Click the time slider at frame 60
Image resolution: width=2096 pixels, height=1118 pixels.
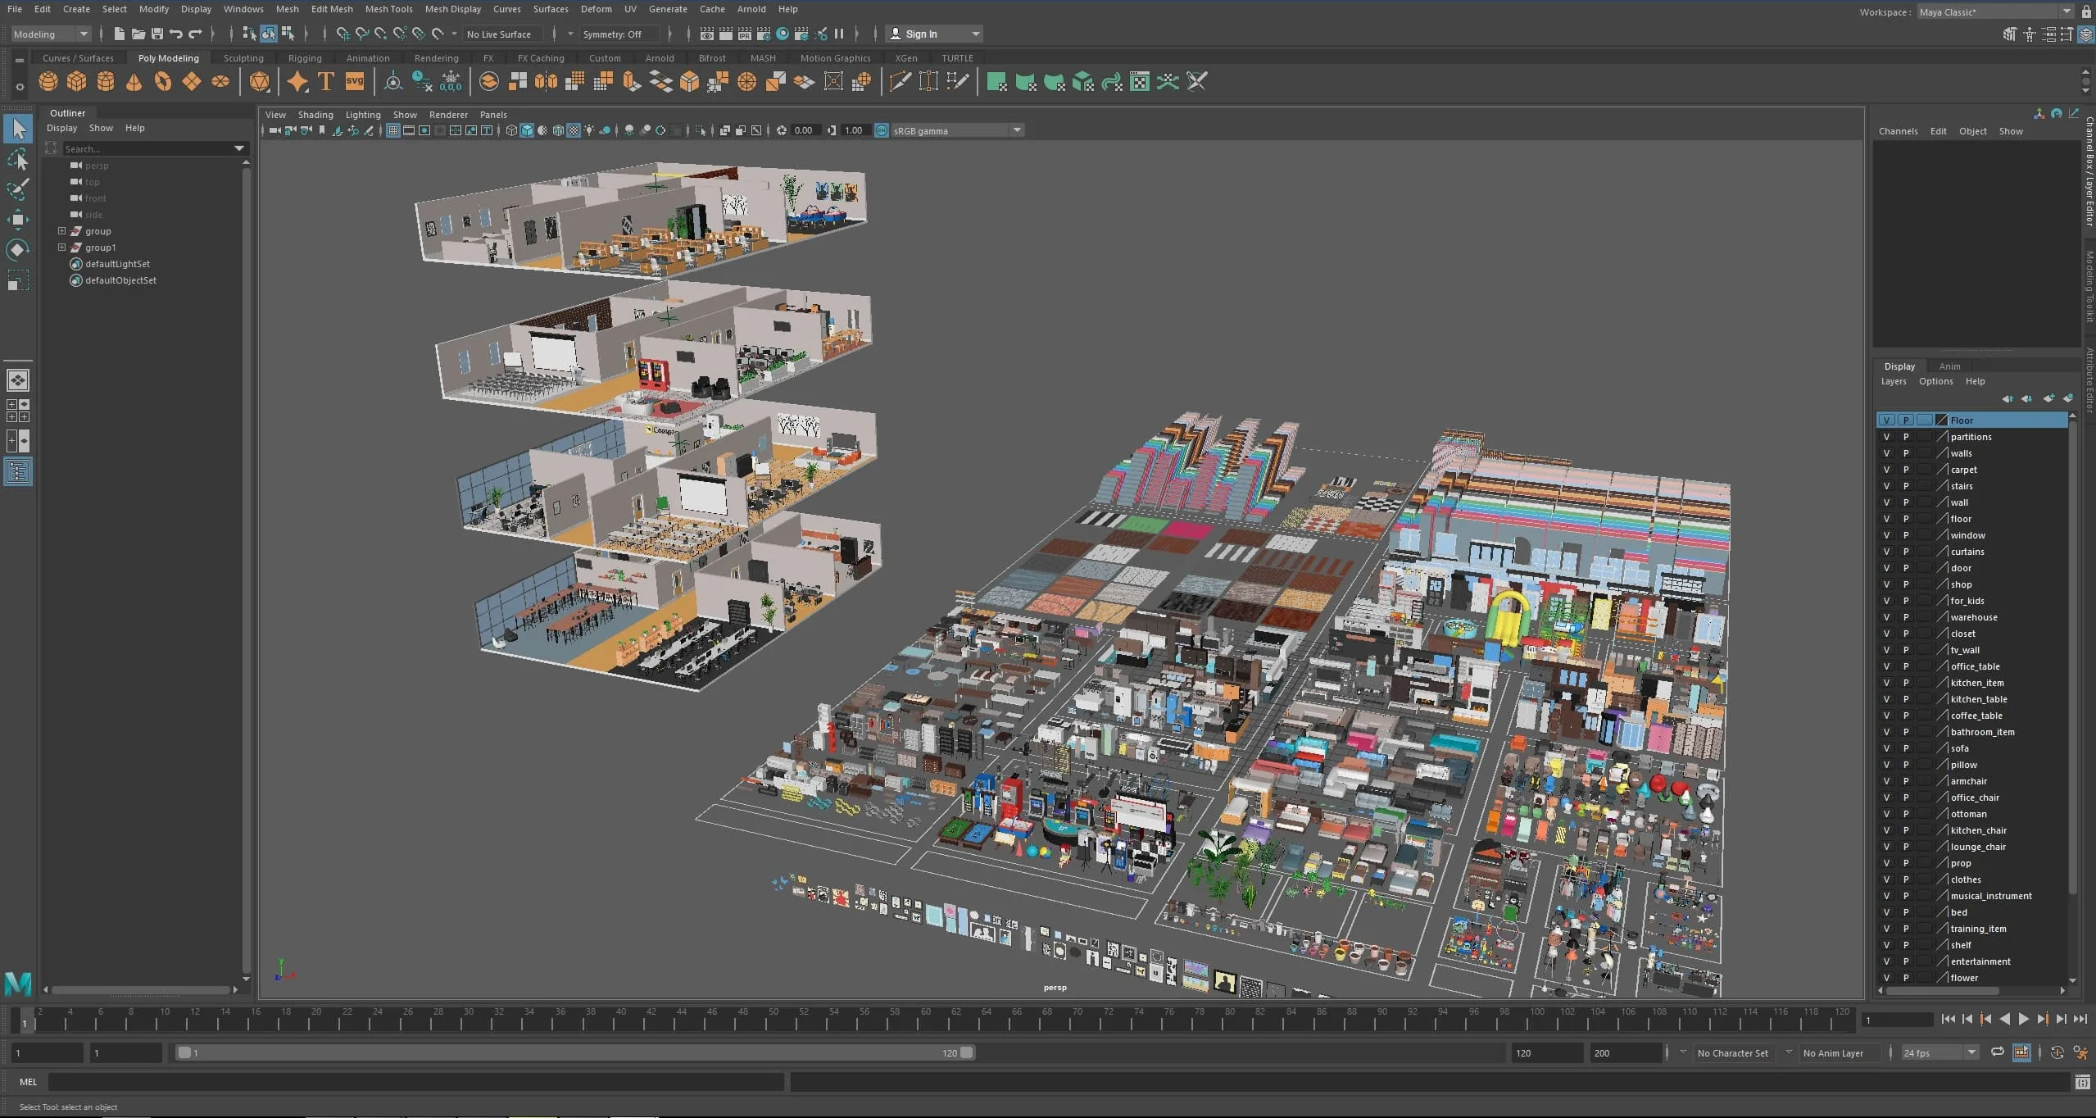pyautogui.click(x=924, y=1021)
